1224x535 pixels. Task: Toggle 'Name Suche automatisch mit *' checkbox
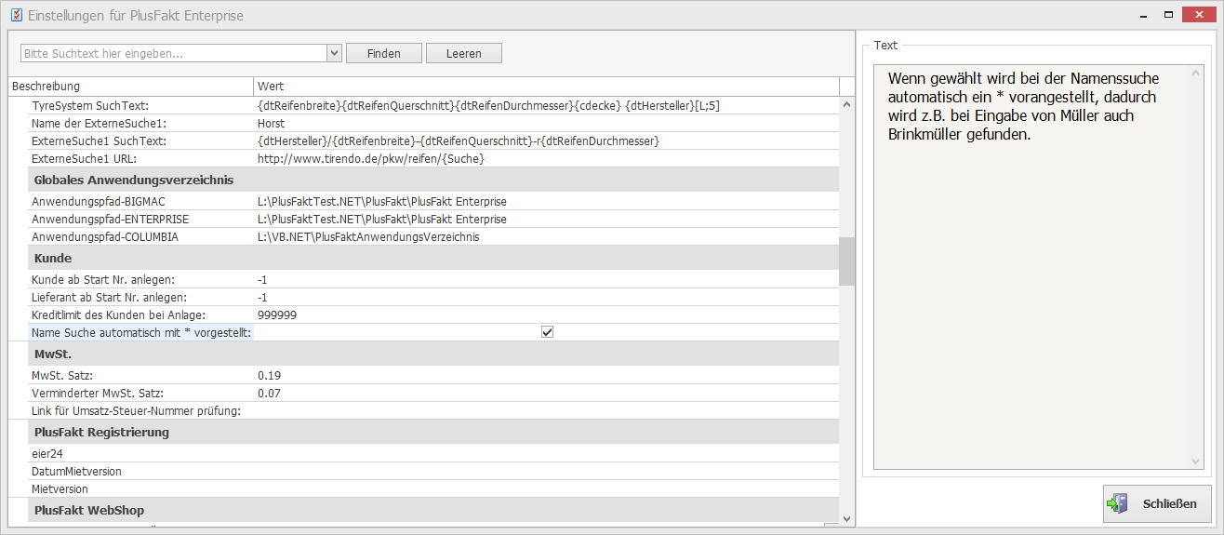coord(547,332)
